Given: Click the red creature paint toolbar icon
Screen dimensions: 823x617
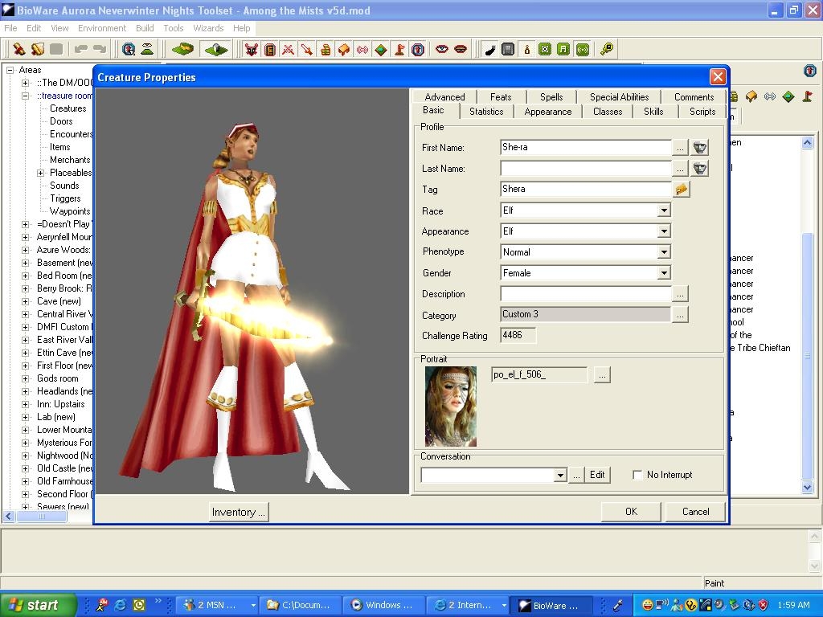Looking at the screenshot, I should 252,50.
